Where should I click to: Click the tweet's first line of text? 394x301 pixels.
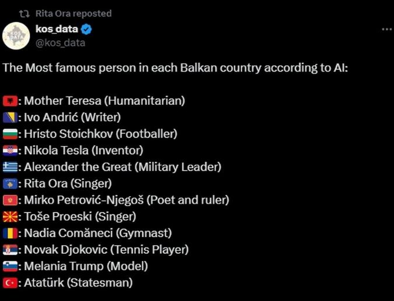[x=175, y=68]
